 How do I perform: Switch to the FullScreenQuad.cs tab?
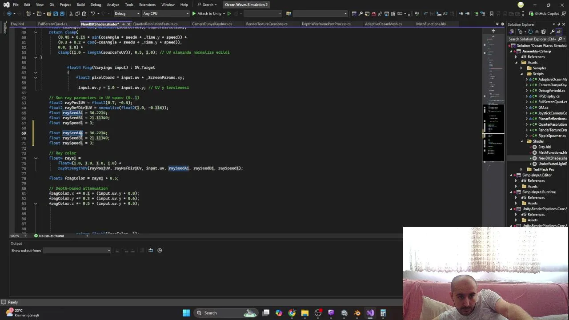(x=52, y=24)
